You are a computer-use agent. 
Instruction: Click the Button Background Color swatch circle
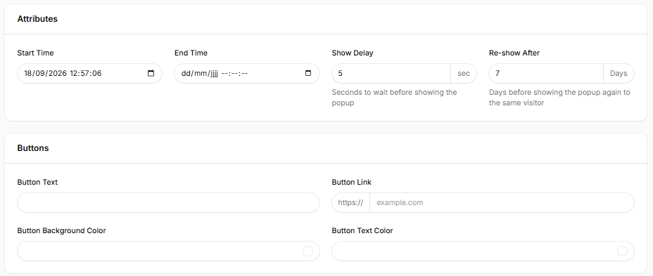[x=308, y=251]
